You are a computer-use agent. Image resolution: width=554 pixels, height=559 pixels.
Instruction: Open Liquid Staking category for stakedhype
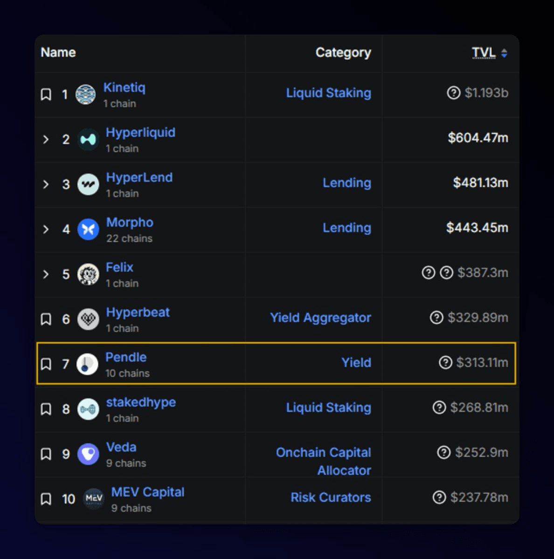pos(328,408)
